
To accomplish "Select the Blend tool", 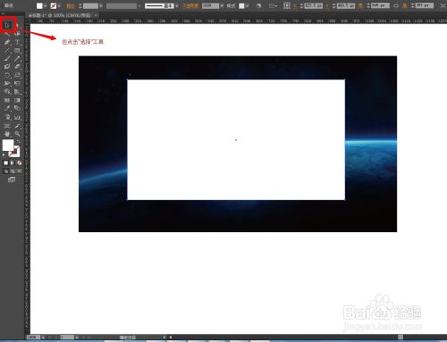I will pyautogui.click(x=17, y=108).
